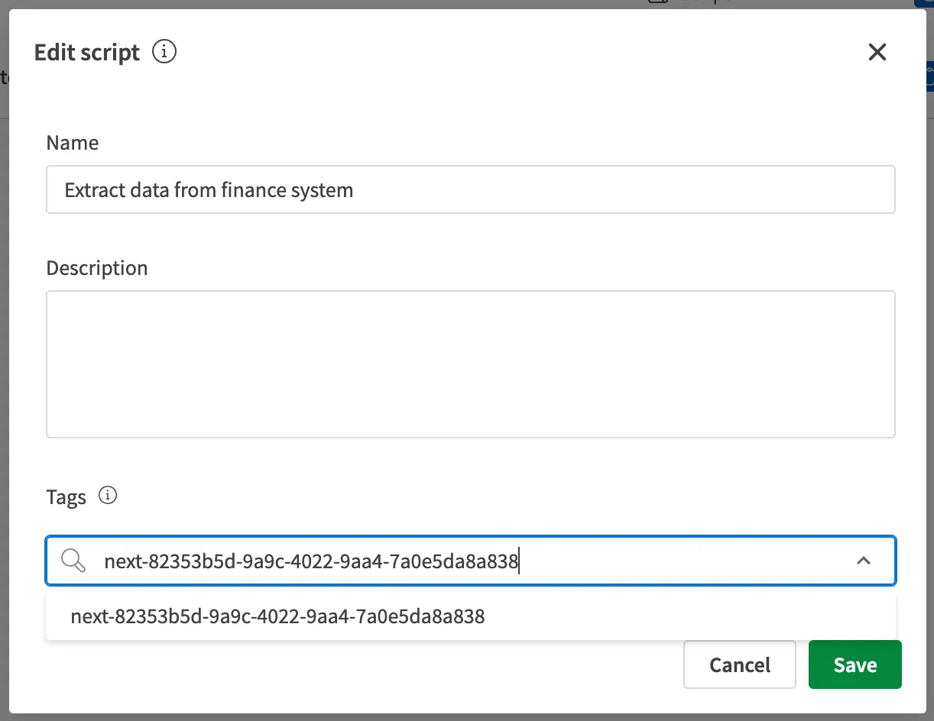Click the Description field label
The width and height of the screenshot is (934, 721).
[x=97, y=268]
